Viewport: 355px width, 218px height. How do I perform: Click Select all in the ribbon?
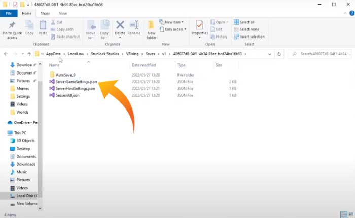pos(247,22)
